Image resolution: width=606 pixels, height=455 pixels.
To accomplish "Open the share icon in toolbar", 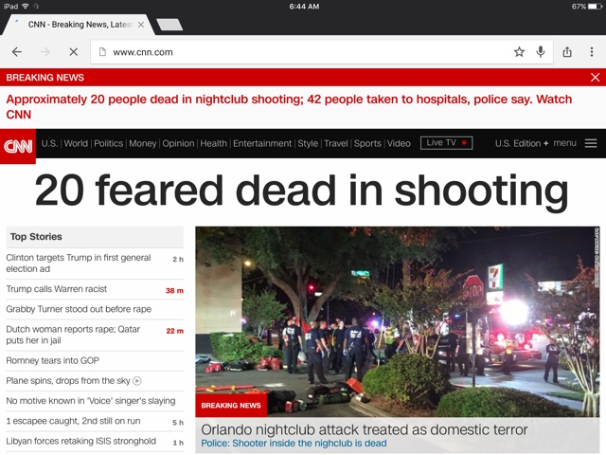I will (567, 52).
